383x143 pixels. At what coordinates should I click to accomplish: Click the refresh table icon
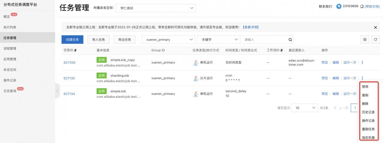click(375, 39)
